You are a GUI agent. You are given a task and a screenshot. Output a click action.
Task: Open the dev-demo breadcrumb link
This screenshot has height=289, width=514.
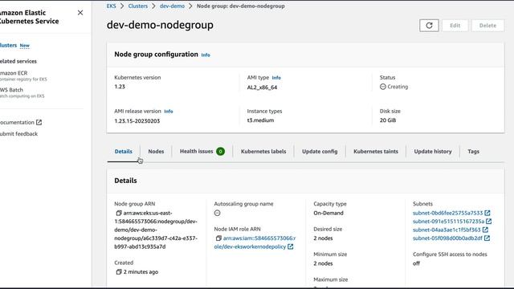coord(172,6)
